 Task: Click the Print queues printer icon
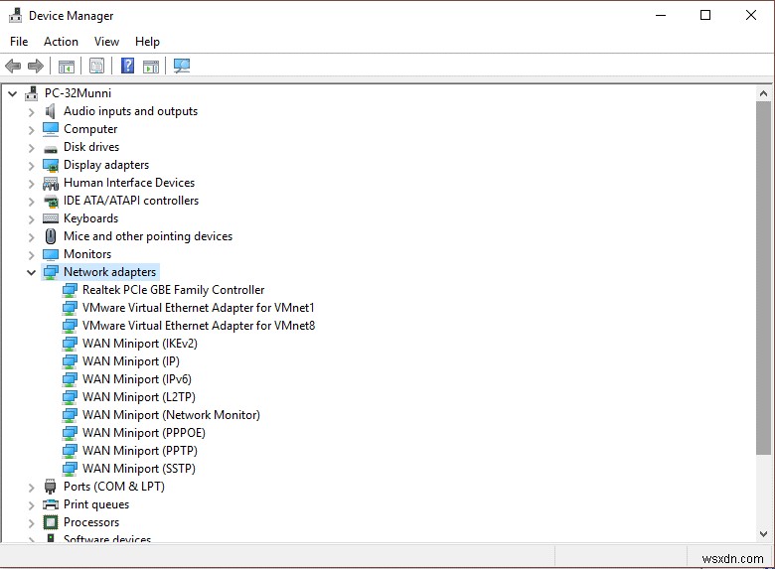coord(51,504)
